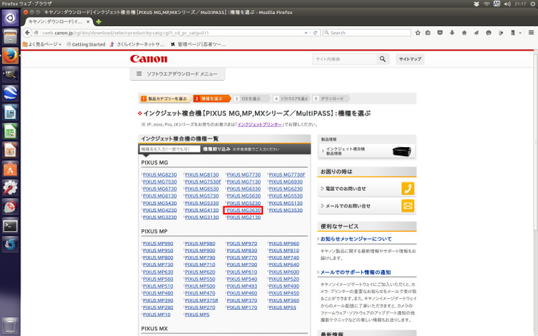Open the PIXUS MG2130 link

(x=243, y=217)
